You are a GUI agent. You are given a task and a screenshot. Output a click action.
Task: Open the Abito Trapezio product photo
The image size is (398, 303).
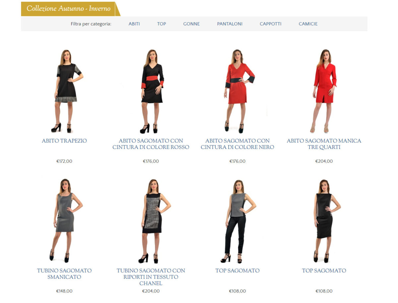click(x=64, y=91)
